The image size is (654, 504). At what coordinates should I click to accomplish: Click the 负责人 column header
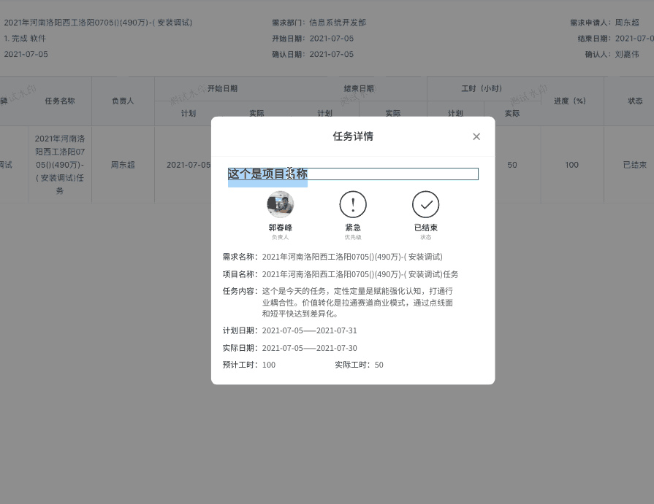(x=123, y=101)
